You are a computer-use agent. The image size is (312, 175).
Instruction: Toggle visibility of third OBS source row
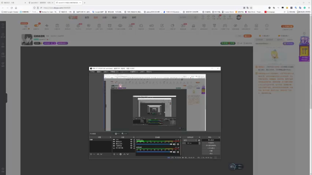click(131, 143)
